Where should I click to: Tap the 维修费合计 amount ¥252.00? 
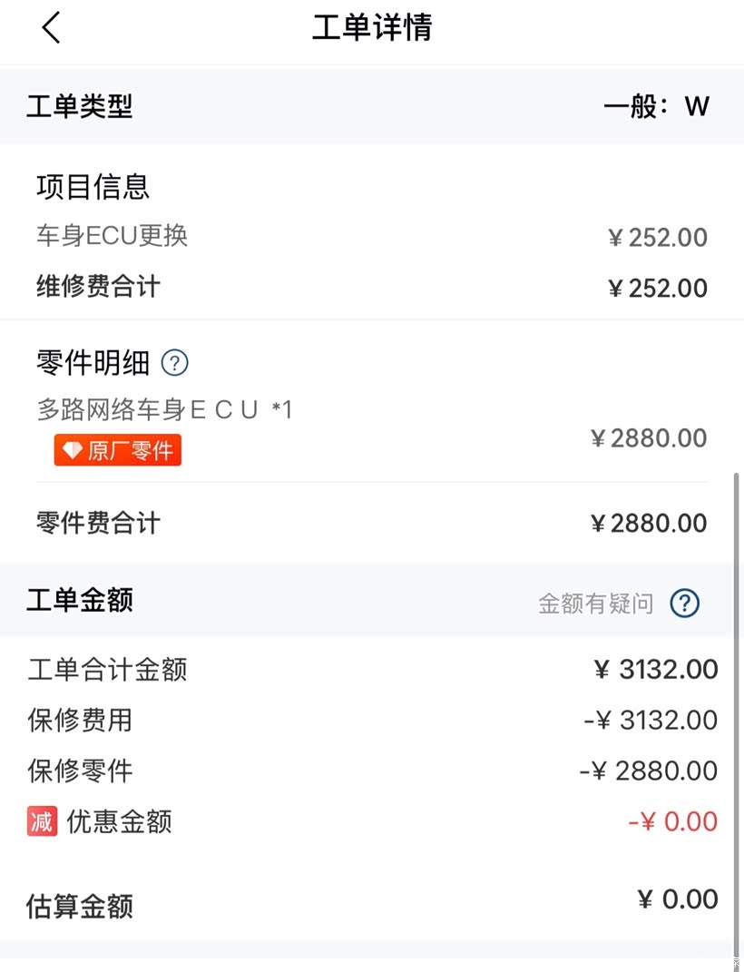coord(657,289)
